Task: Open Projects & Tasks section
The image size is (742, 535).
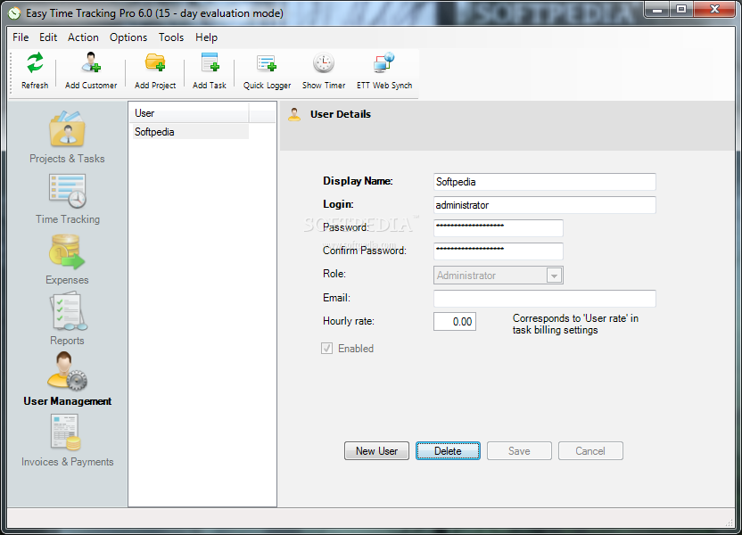Action: pos(67,137)
